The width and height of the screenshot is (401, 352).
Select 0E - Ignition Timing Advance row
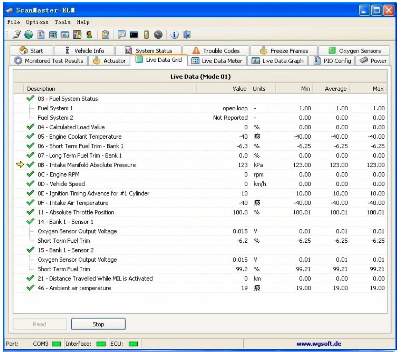click(x=200, y=193)
